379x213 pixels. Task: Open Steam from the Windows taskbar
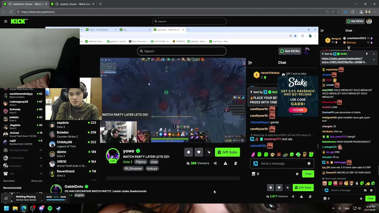(59, 208)
